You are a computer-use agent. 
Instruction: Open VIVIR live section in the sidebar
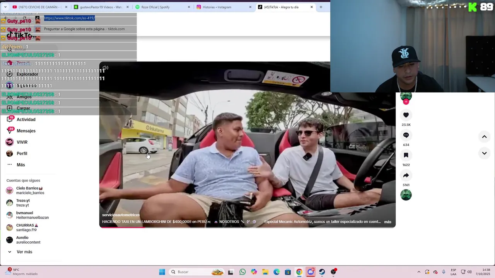click(x=22, y=142)
